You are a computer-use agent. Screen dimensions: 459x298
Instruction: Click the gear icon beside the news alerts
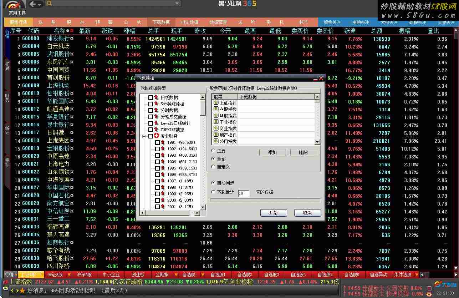(429, 294)
